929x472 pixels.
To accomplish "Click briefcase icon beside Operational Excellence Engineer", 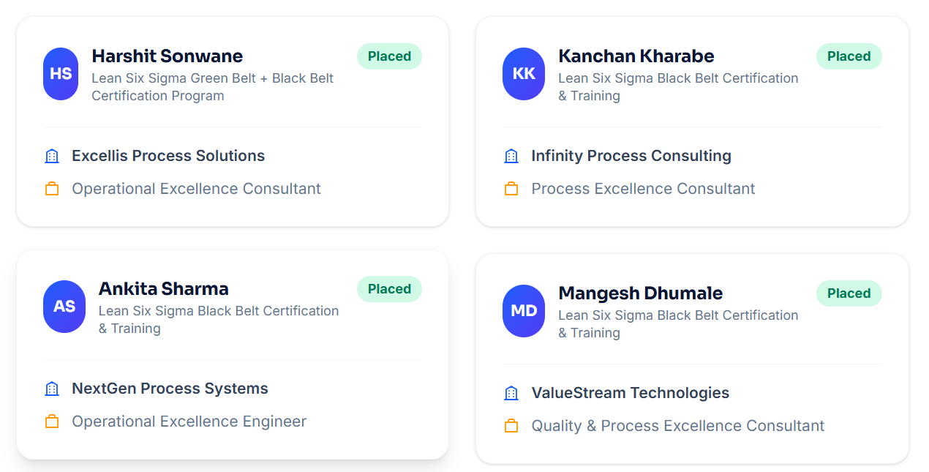I will pos(52,422).
